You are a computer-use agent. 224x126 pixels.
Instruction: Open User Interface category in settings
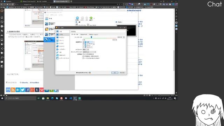[x=63, y=58]
